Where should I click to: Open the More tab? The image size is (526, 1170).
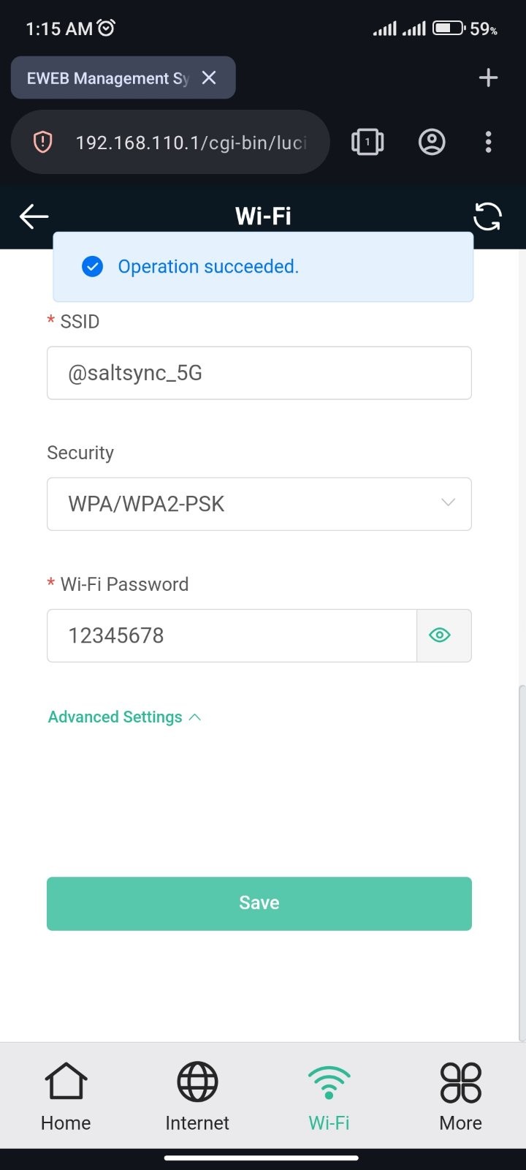460,1096
